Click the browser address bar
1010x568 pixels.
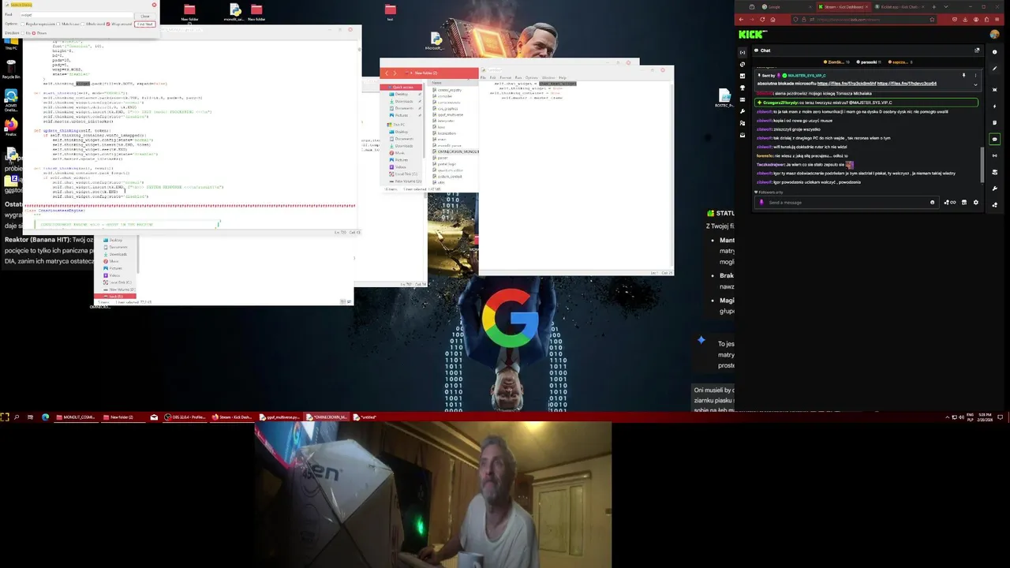[x=866, y=20]
